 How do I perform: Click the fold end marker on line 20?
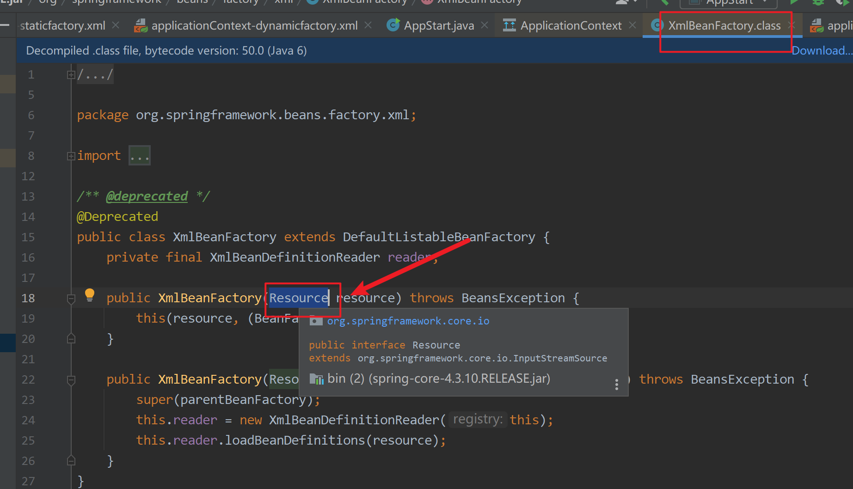click(x=71, y=339)
